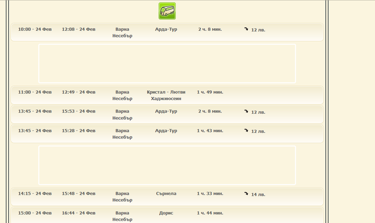
Task: Select the 11:00 Кристал - Лютви Хаджиюсеин trip
Action: (x=166, y=95)
